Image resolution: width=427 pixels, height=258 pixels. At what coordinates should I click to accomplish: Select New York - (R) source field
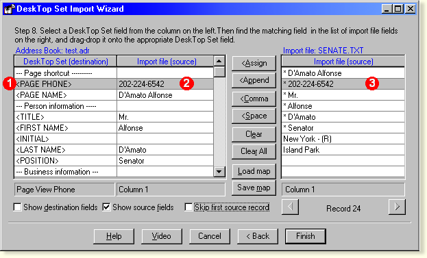click(x=343, y=139)
